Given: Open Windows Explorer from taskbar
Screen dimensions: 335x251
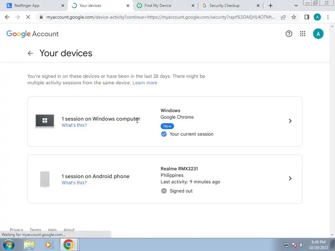Looking at the screenshot, I should (x=29, y=245).
